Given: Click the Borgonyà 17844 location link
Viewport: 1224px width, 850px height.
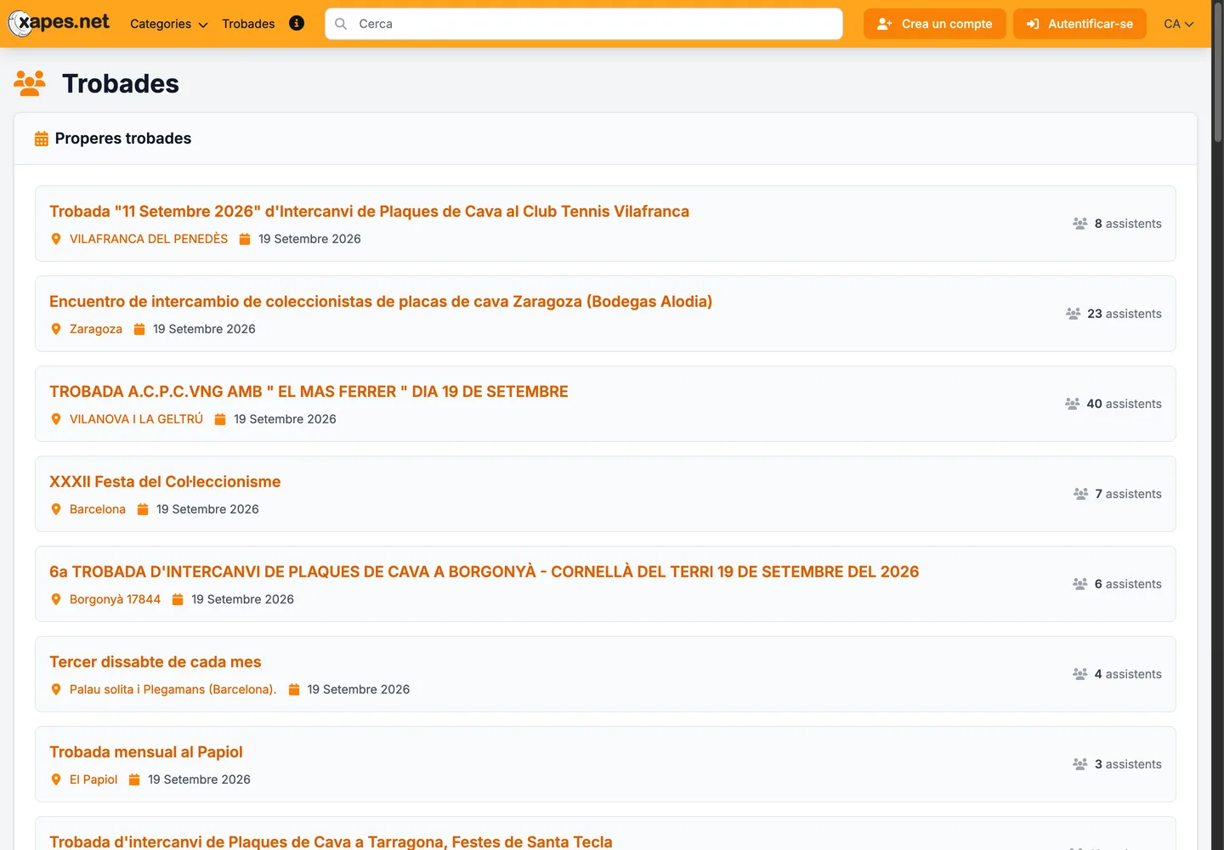Looking at the screenshot, I should click(115, 599).
